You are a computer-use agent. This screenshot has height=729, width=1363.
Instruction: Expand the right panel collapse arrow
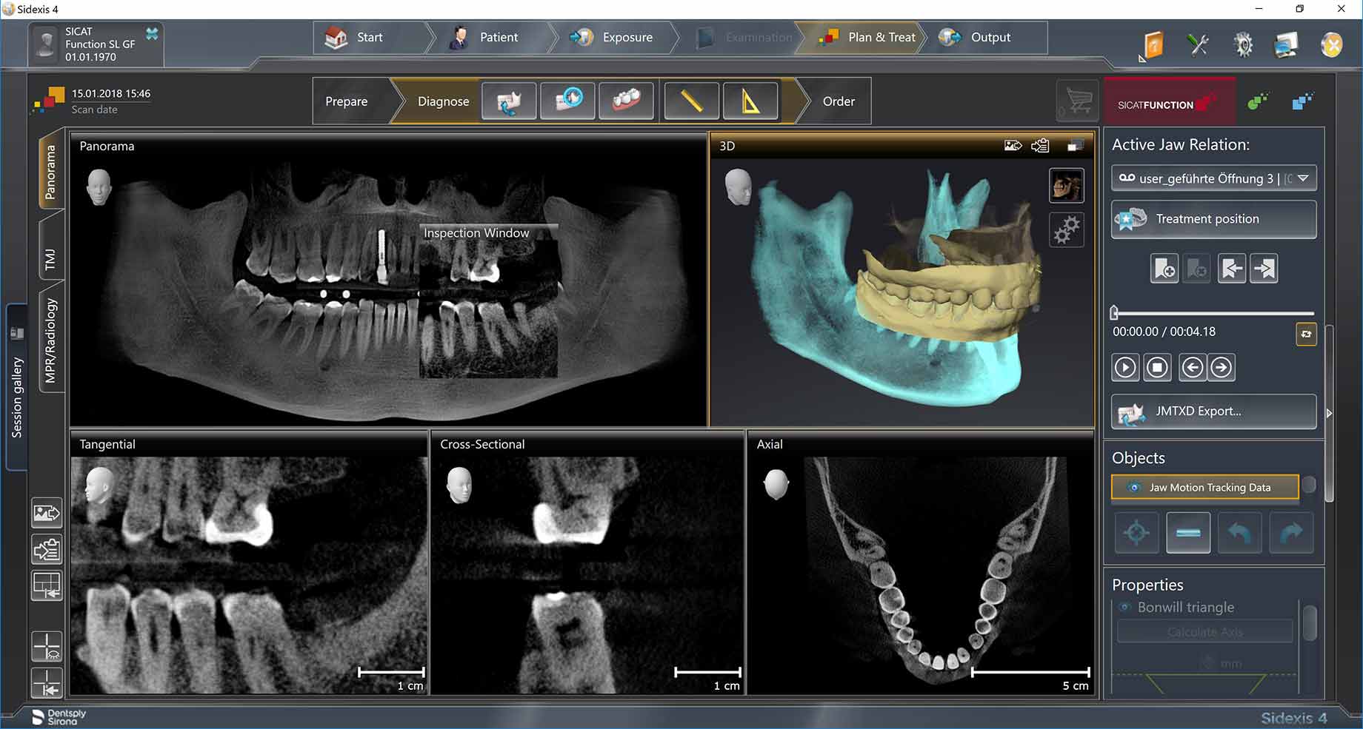[1329, 413]
